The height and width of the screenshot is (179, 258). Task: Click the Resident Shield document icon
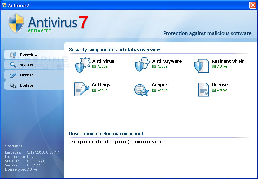pyautogui.click(x=202, y=65)
